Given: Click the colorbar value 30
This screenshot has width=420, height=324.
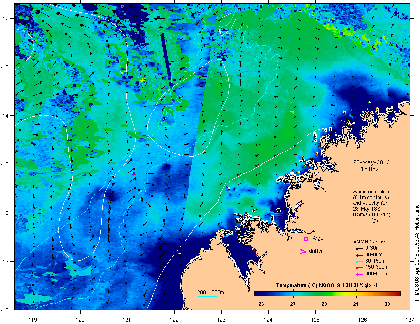Looking at the screenshot, I should pyautogui.click(x=387, y=304).
